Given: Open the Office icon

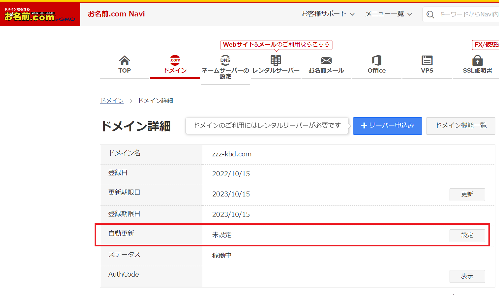Looking at the screenshot, I should pyautogui.click(x=377, y=60).
